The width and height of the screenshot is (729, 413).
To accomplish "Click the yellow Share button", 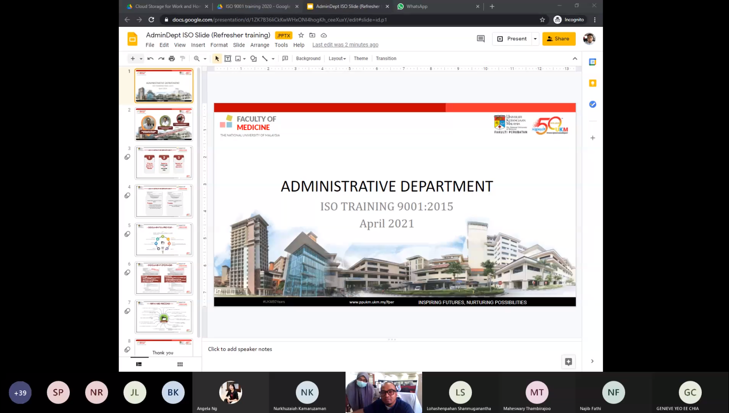I will (558, 39).
